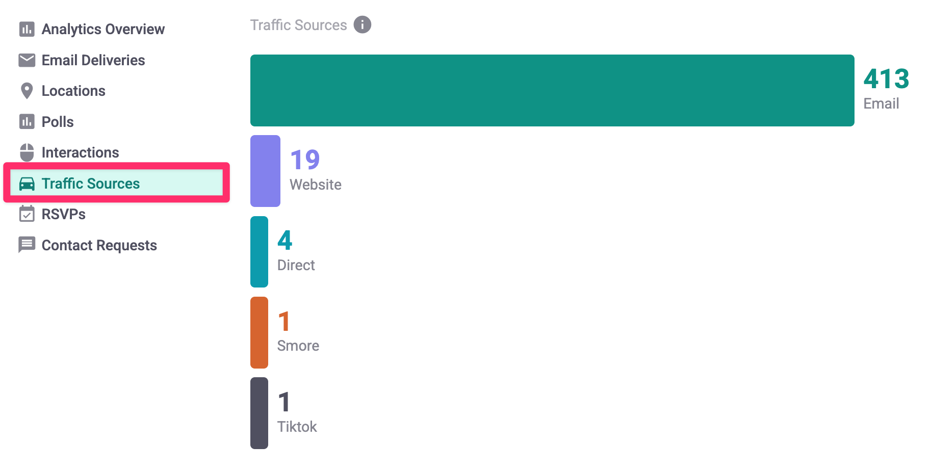The height and width of the screenshot is (470, 931).
Task: Click the Polls chart icon
Action: pos(27,122)
